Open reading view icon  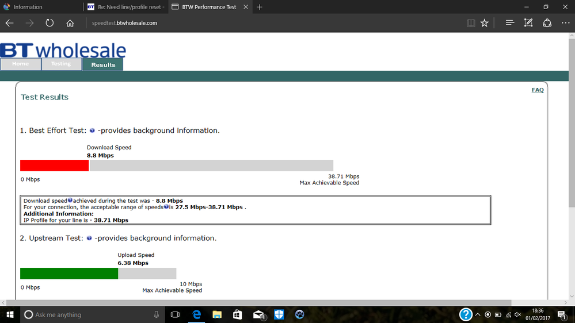(x=471, y=23)
